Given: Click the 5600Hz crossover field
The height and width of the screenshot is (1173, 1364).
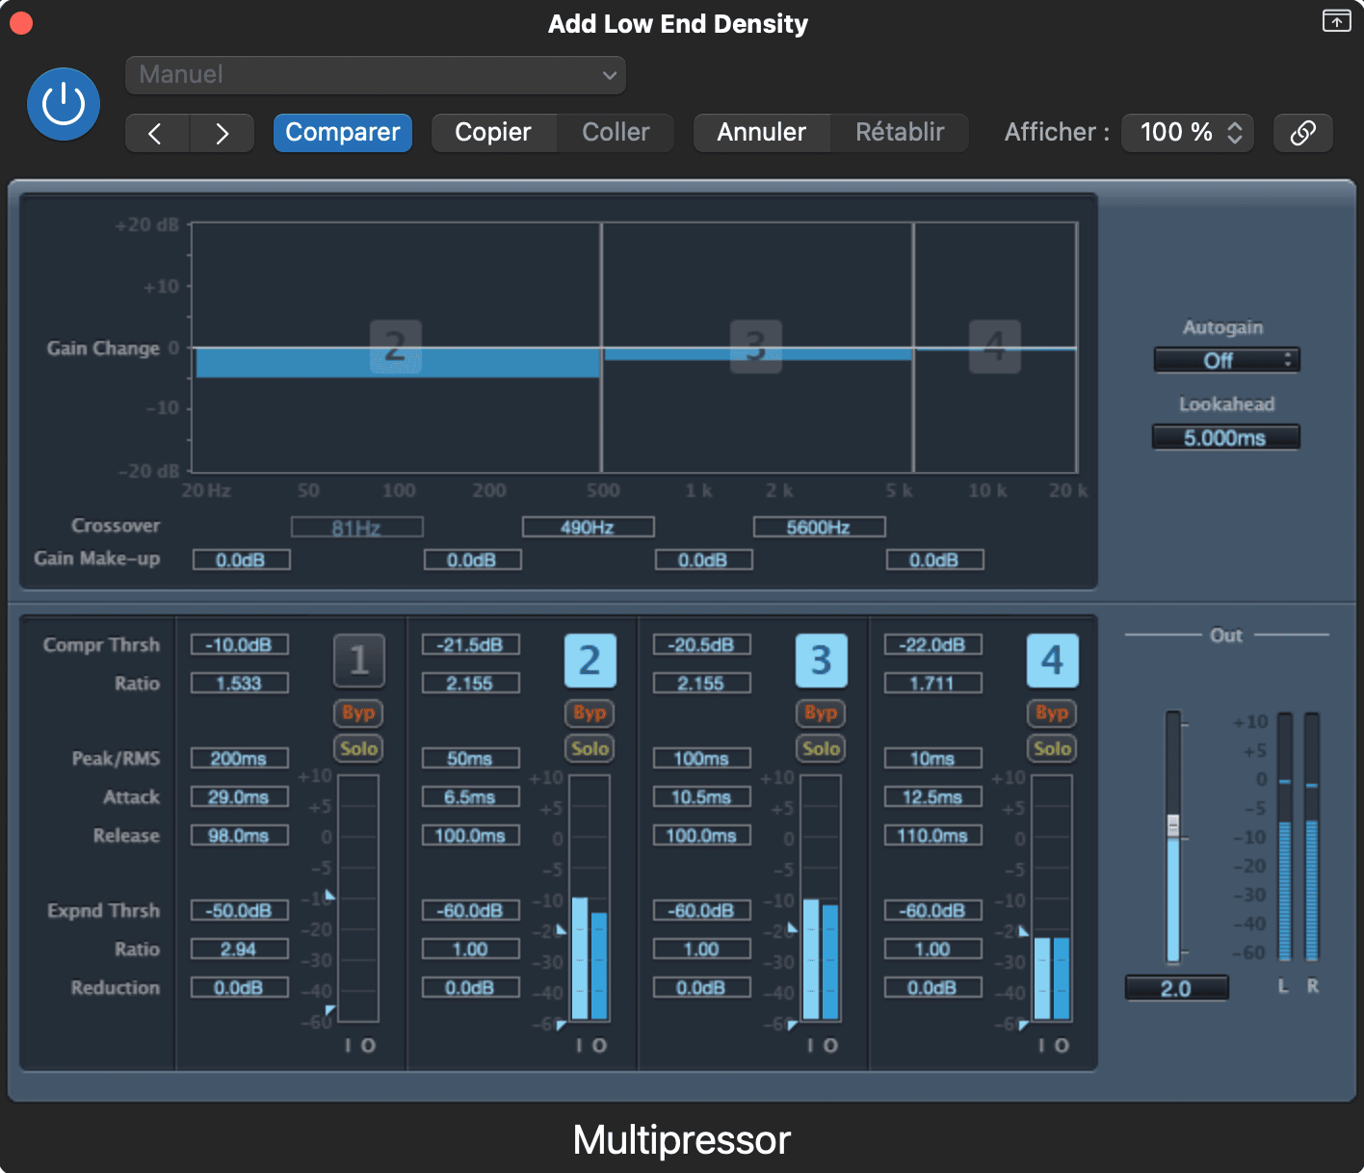Looking at the screenshot, I should 819,527.
